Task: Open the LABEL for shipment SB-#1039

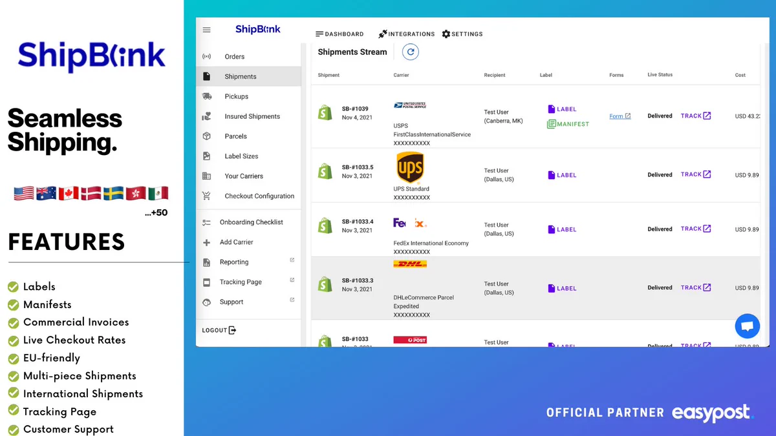Action: (x=562, y=109)
